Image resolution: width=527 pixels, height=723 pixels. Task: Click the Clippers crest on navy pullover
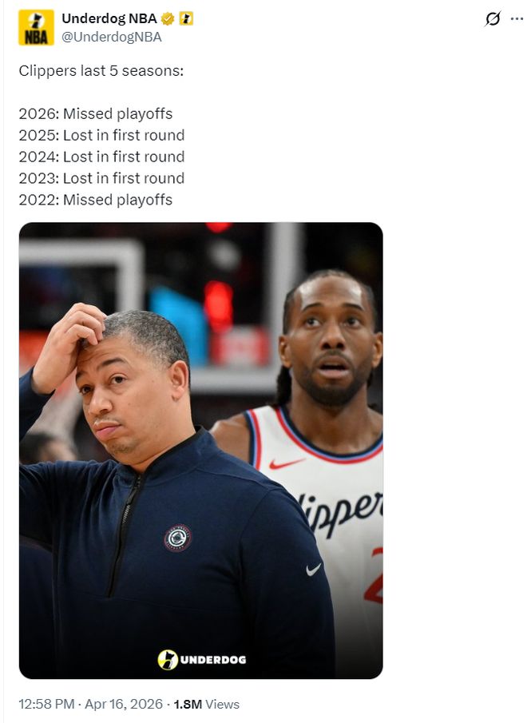[x=178, y=538]
